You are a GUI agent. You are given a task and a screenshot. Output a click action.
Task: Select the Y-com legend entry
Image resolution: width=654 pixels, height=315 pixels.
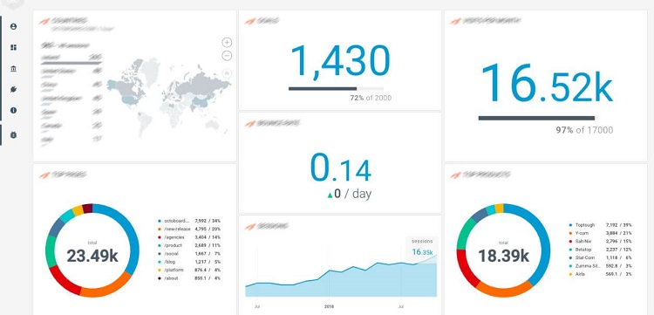pyautogui.click(x=600, y=233)
